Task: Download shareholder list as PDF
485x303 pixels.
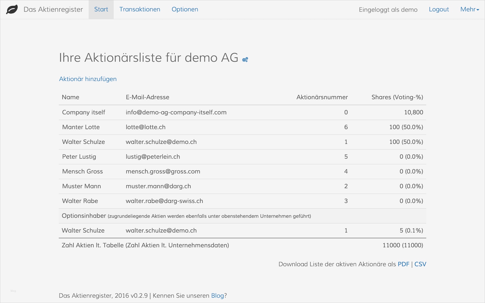Action: [x=403, y=264]
